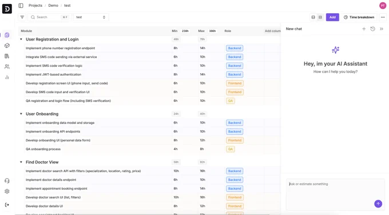Open chat history clock icon
This screenshot has width=389, height=215.
(x=372, y=29)
